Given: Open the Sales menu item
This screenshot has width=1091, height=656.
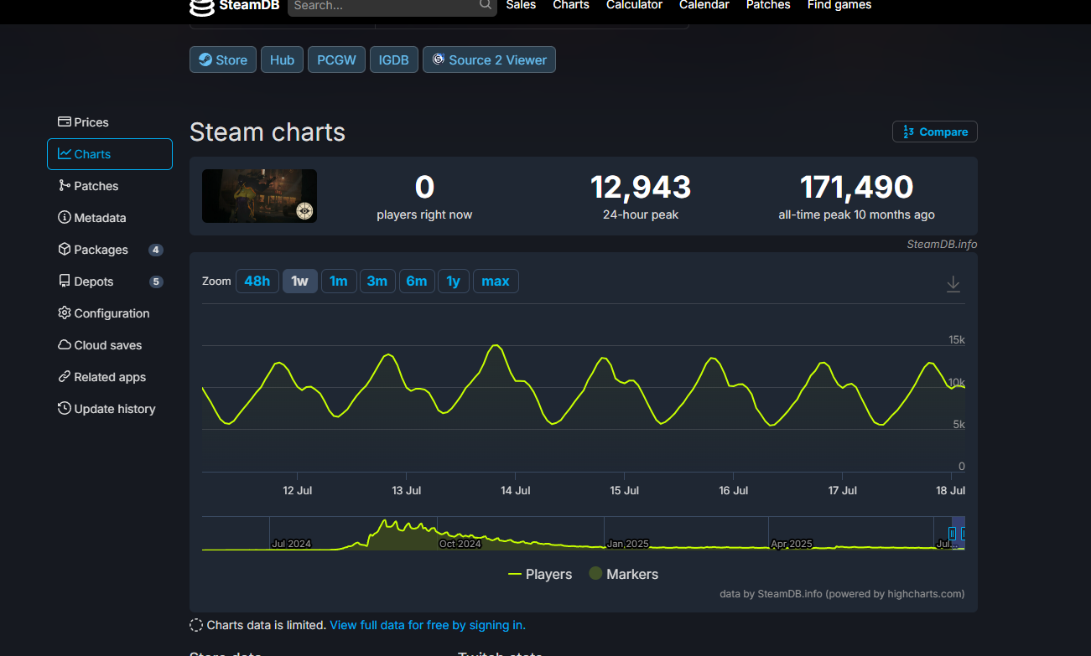Looking at the screenshot, I should 521,5.
